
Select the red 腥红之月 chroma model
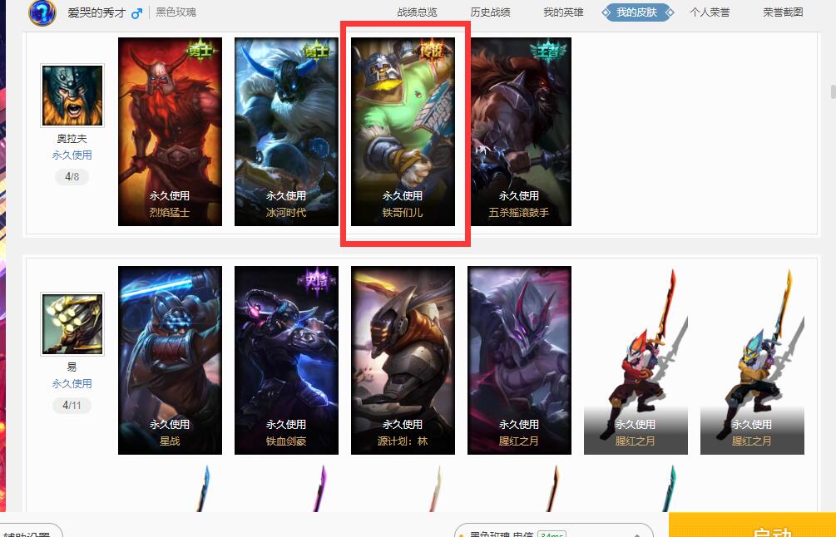(x=636, y=360)
